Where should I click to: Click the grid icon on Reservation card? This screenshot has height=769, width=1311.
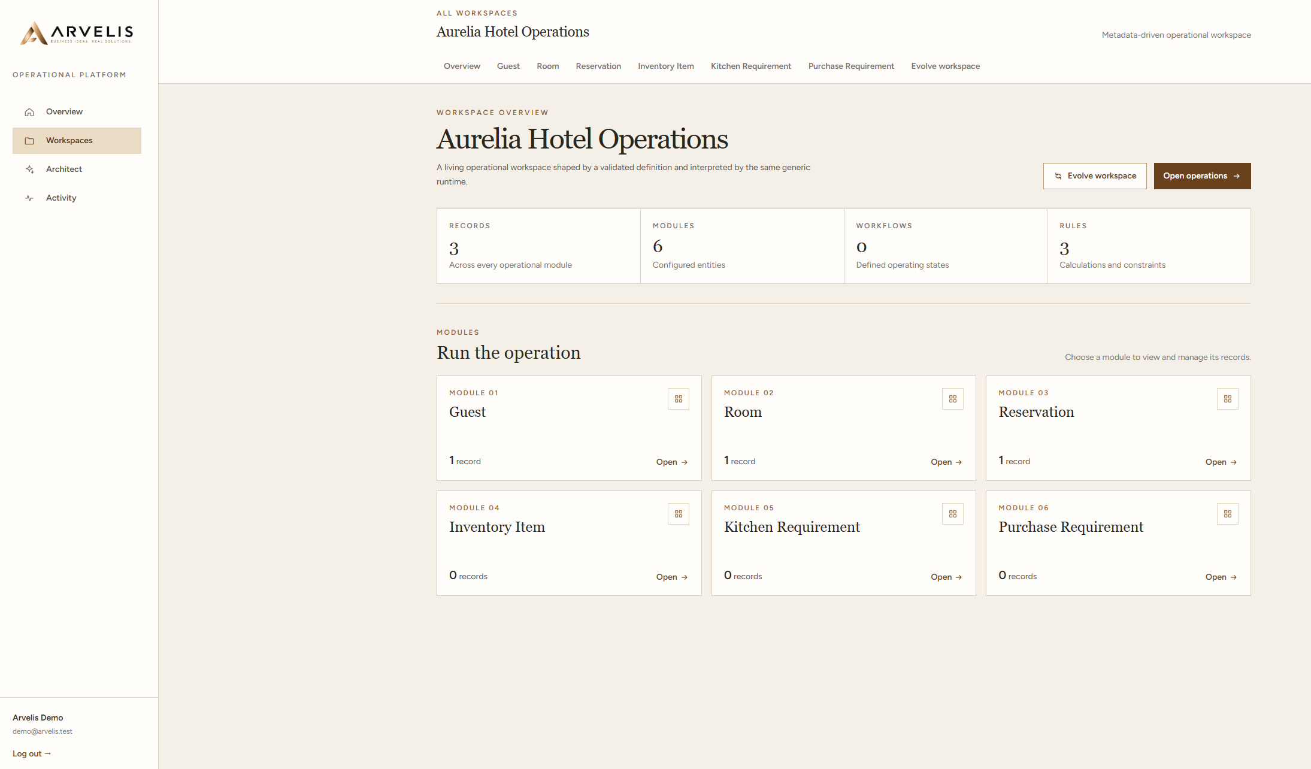pos(1228,399)
